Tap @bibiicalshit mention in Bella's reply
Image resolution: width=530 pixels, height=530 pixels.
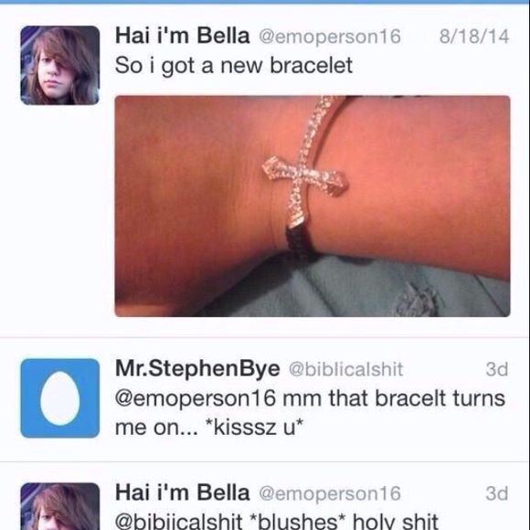coord(178,522)
